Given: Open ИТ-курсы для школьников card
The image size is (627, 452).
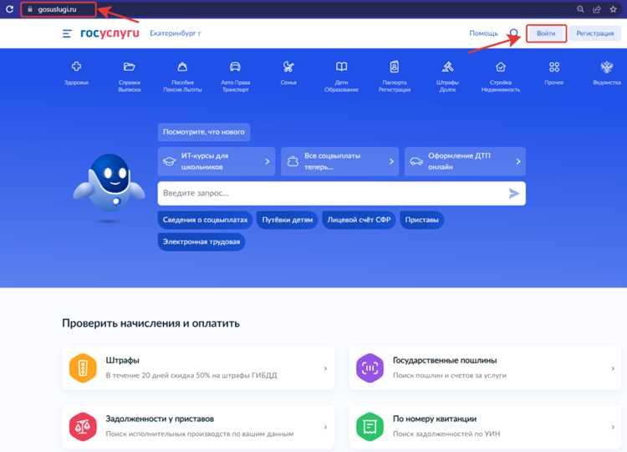Looking at the screenshot, I should (217, 161).
